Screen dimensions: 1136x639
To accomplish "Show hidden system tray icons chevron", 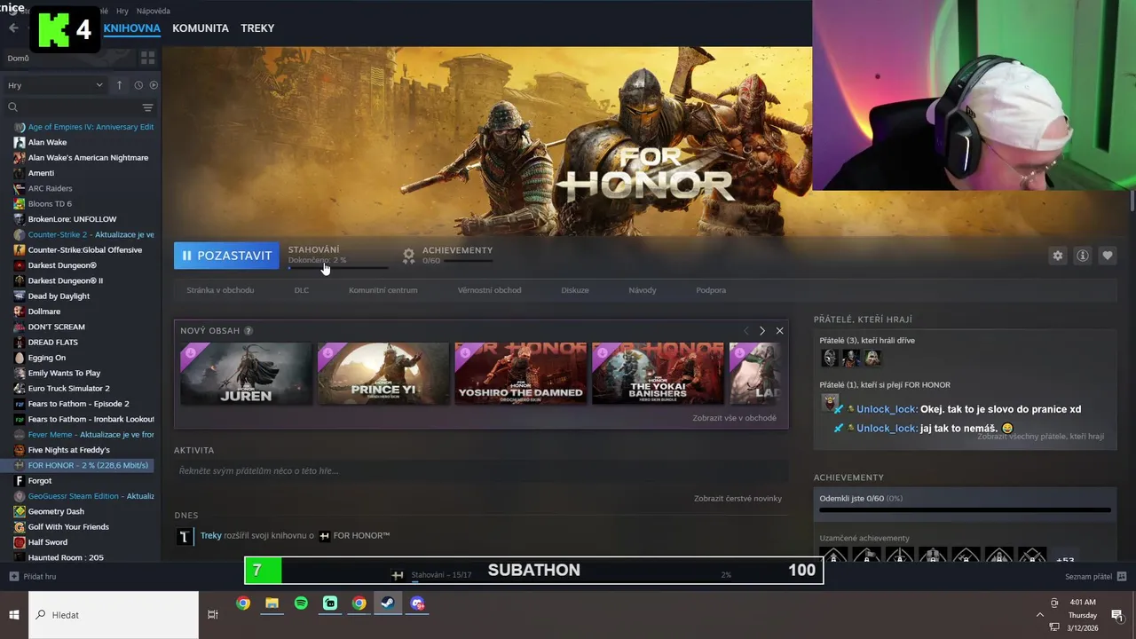I will [1040, 615].
